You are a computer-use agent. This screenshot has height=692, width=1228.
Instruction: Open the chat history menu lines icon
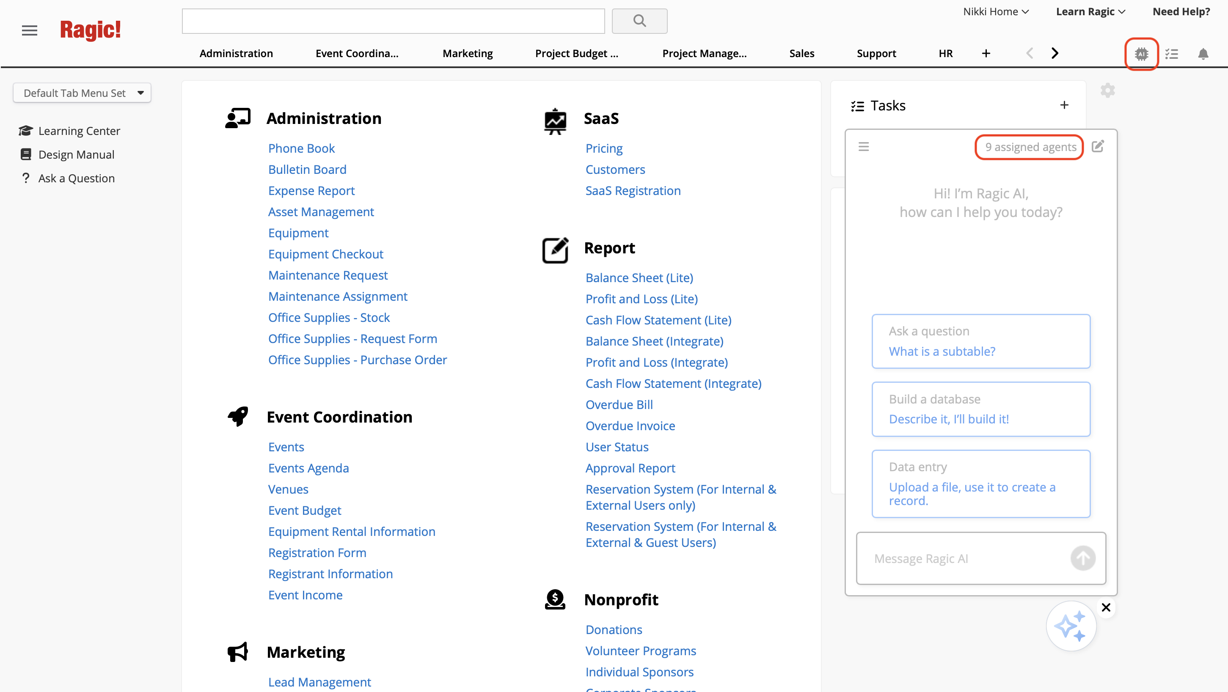pyautogui.click(x=863, y=146)
